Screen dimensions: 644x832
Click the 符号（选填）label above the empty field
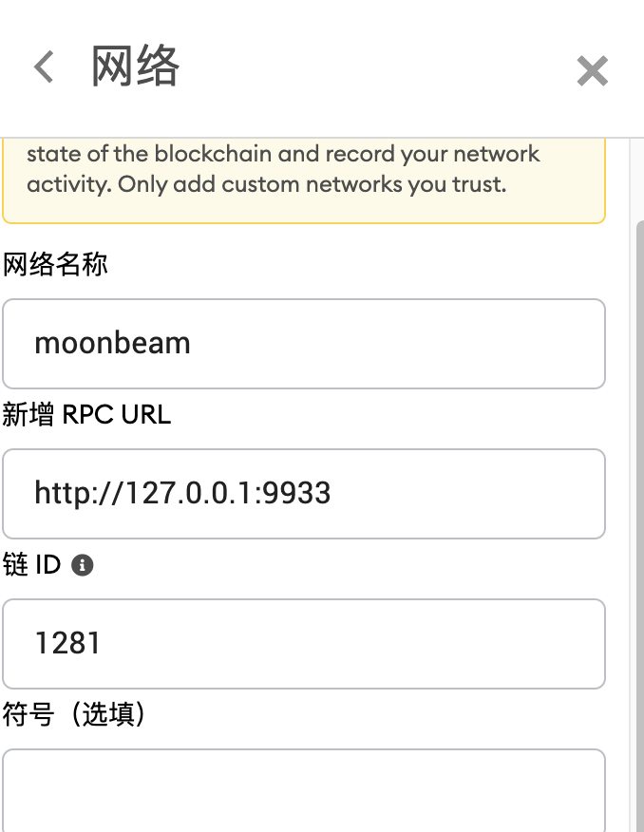(x=74, y=716)
